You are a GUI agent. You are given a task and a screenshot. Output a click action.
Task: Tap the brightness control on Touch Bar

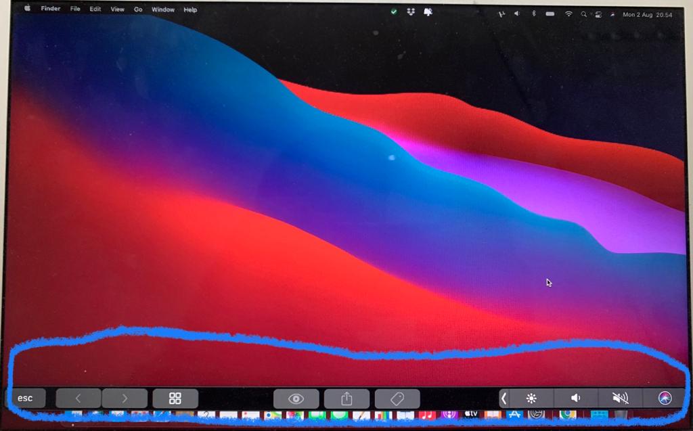[531, 399]
